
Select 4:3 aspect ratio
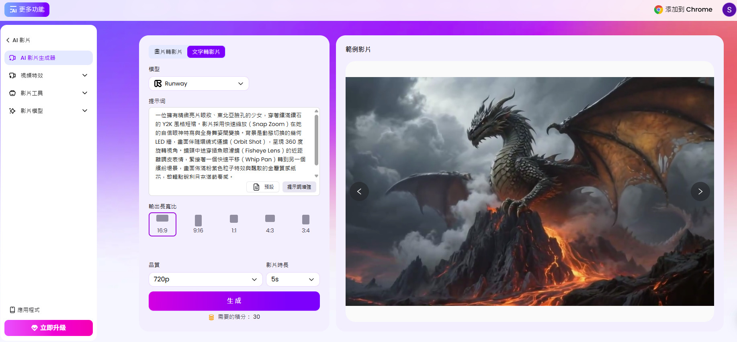(x=270, y=224)
